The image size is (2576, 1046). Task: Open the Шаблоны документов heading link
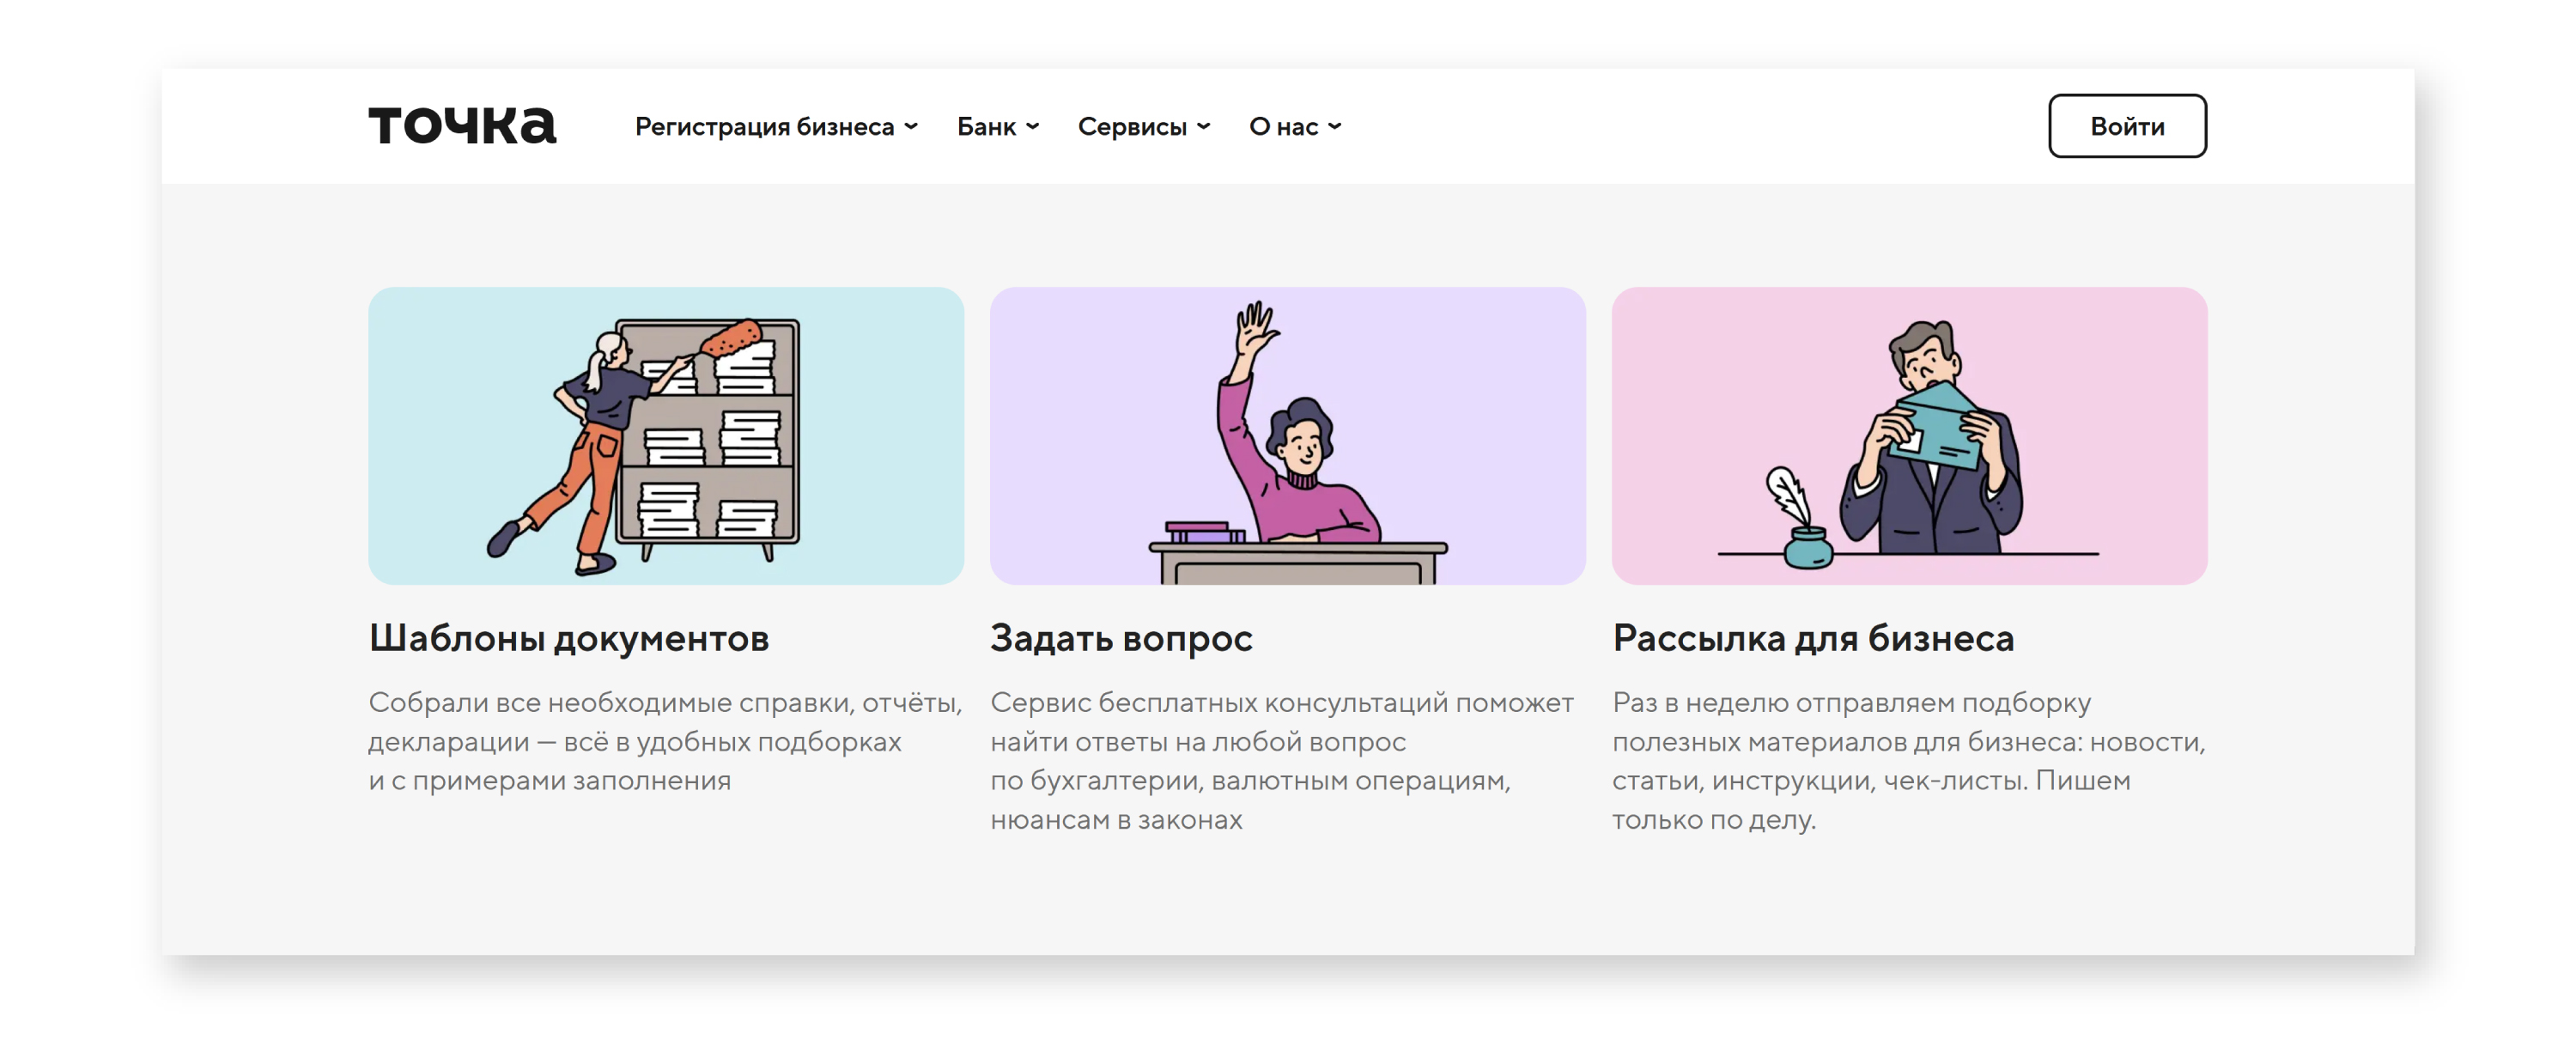click(569, 638)
